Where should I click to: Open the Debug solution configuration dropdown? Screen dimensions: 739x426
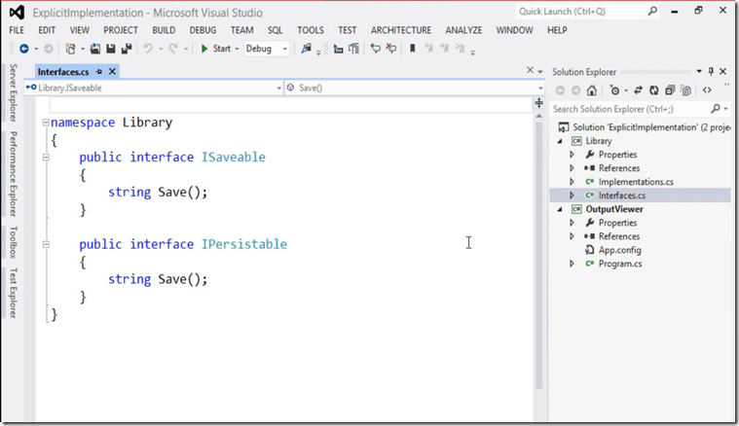[x=266, y=49]
